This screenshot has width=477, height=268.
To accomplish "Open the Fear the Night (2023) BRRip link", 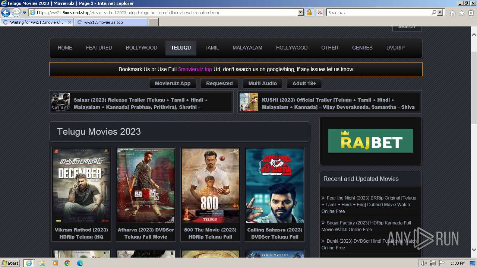I will [369, 204].
